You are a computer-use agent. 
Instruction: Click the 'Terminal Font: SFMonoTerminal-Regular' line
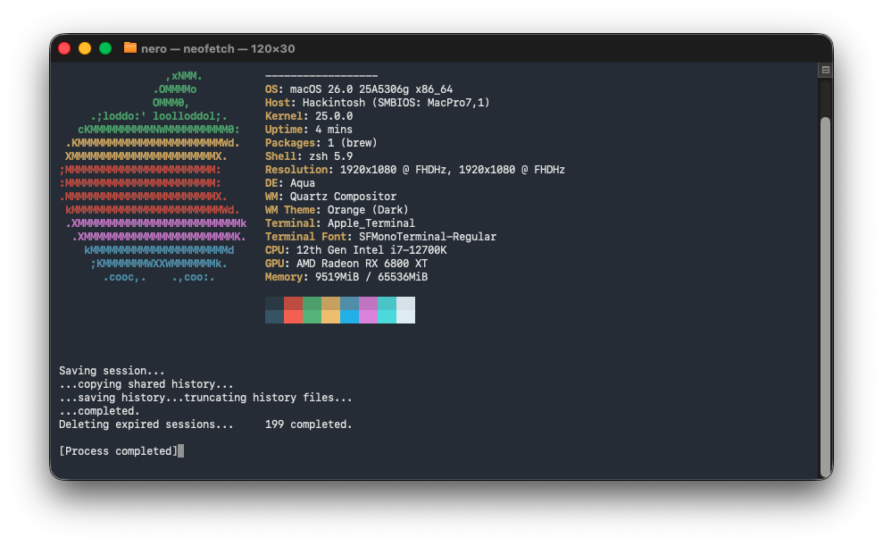(380, 237)
